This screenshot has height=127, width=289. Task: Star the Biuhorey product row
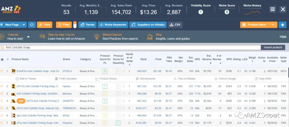click(2, 94)
